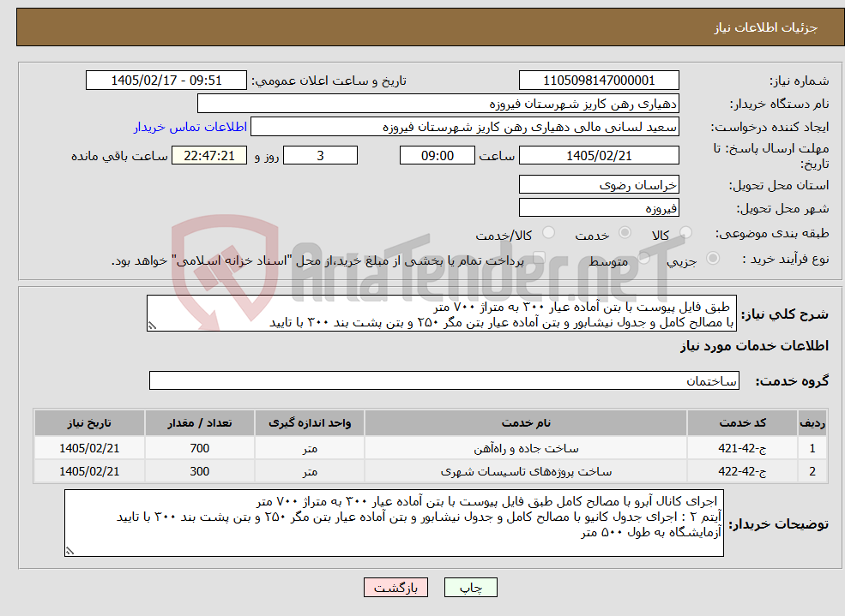
Task: Grab the resize handle of buyer notes box
Action: tap(69, 551)
